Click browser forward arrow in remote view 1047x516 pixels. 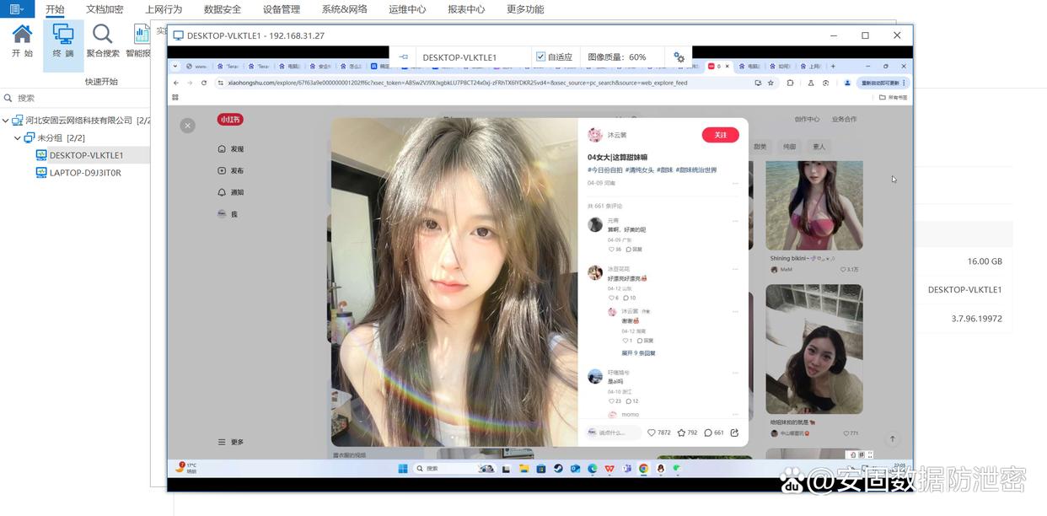pyautogui.click(x=190, y=83)
